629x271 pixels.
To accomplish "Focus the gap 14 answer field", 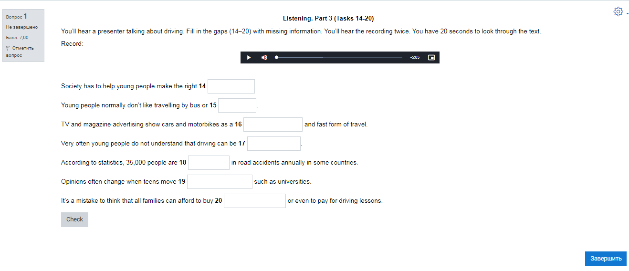I will 231,86.
